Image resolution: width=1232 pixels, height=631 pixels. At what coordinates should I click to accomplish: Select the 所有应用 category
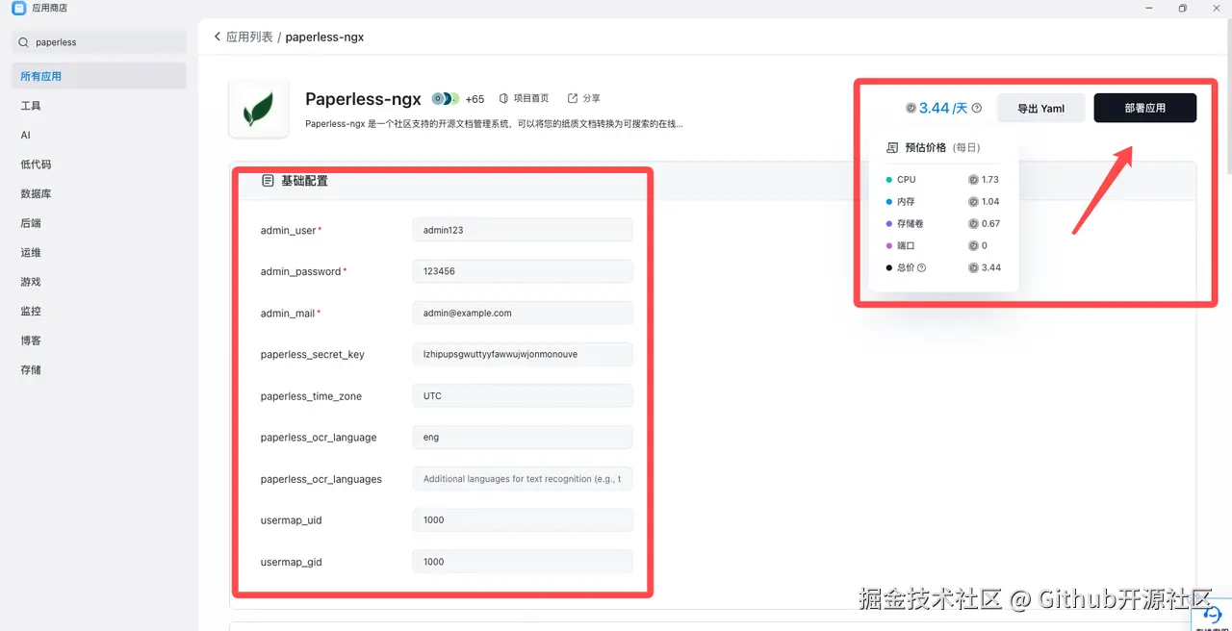click(98, 76)
